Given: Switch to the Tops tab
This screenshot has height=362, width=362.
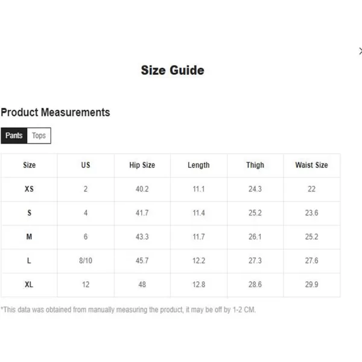Looking at the screenshot, I should (x=39, y=136).
